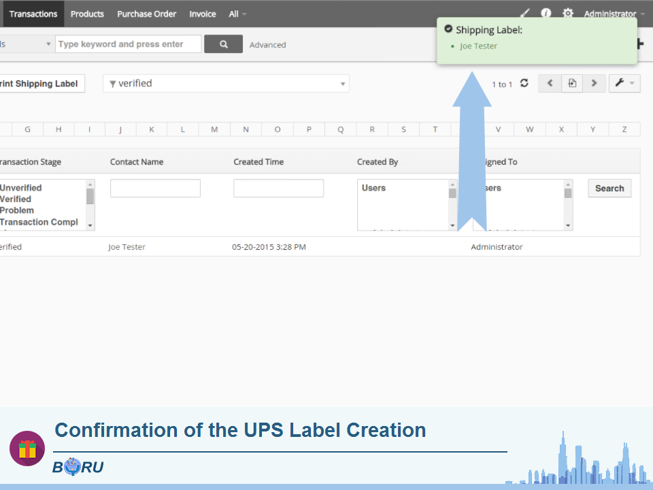The image size is (653, 490).
Task: Open the Purchase Order tab
Action: [x=146, y=14]
